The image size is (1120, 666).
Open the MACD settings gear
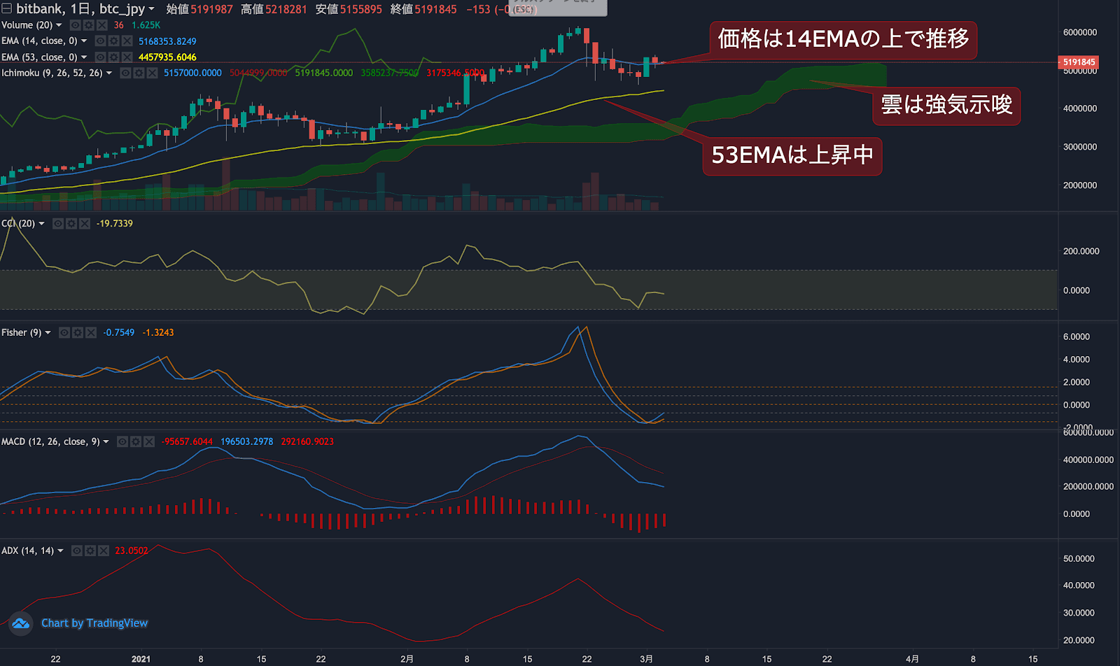(136, 441)
